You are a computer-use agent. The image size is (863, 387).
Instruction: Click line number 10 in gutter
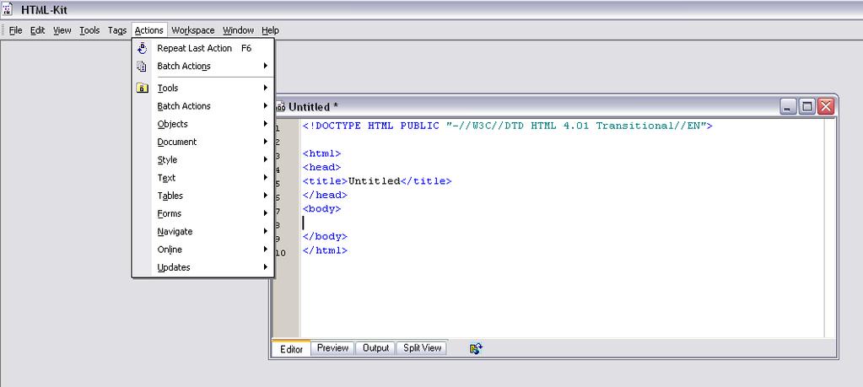point(281,254)
